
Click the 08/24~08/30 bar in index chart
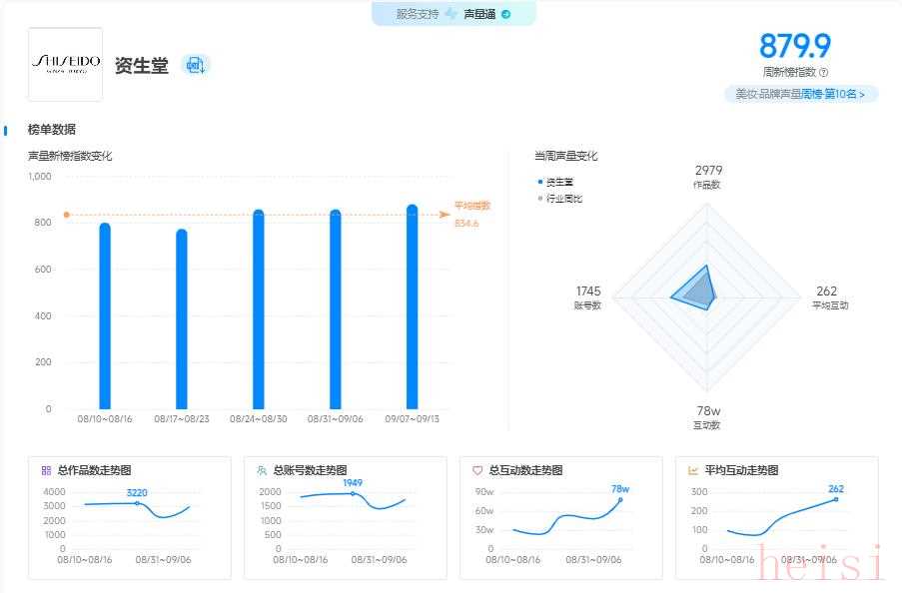(259, 309)
